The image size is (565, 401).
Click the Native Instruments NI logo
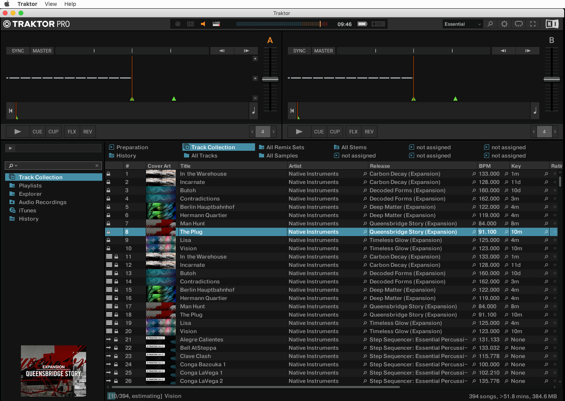pos(552,24)
